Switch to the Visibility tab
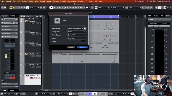The height and width of the screenshot is (96, 172). coord(13,16)
